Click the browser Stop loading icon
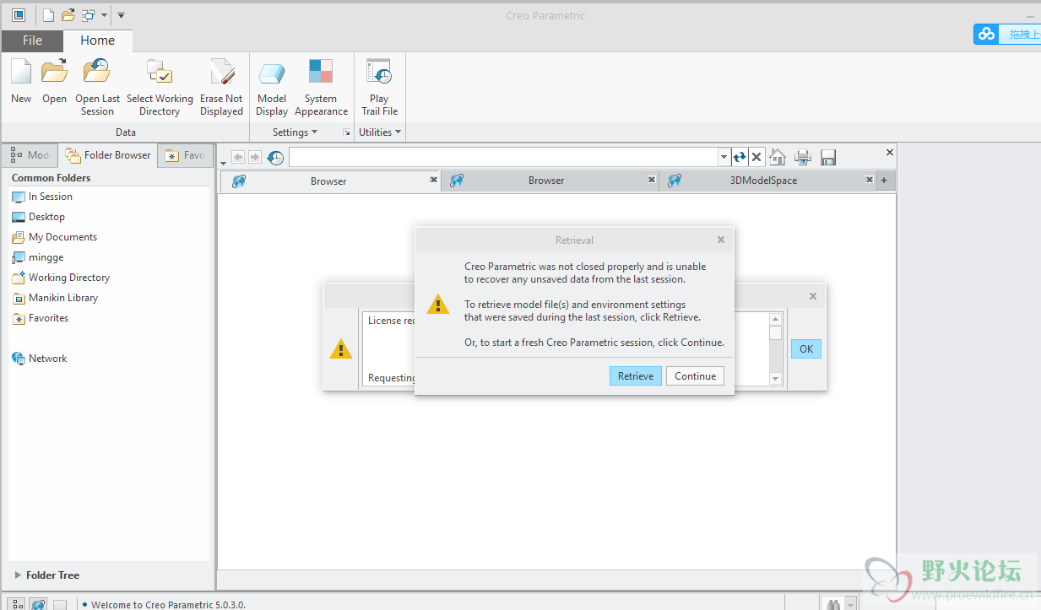 [757, 157]
